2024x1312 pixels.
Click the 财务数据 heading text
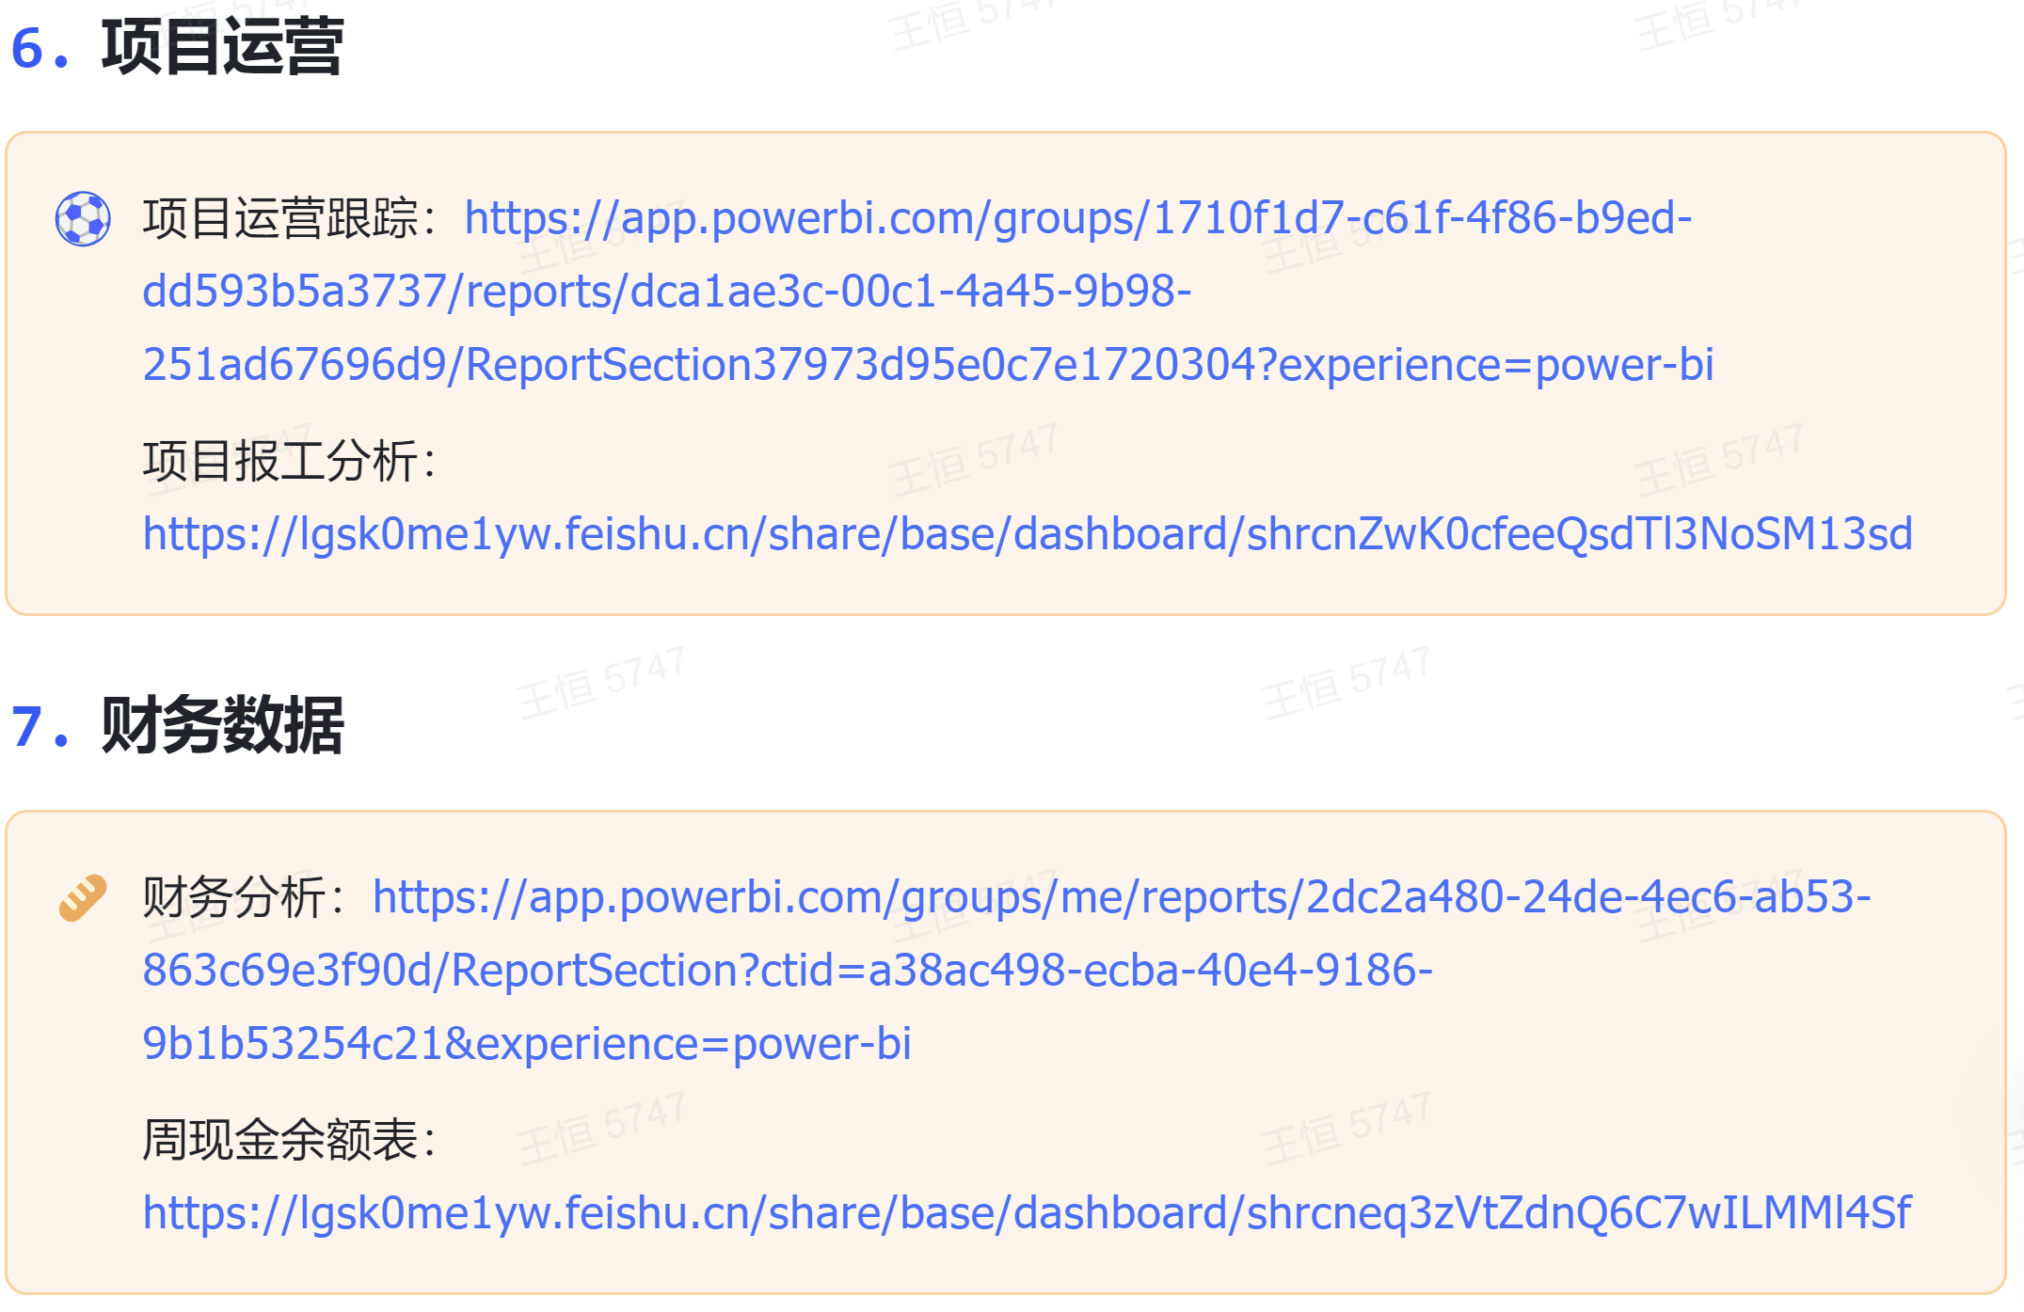pyautogui.click(x=222, y=726)
